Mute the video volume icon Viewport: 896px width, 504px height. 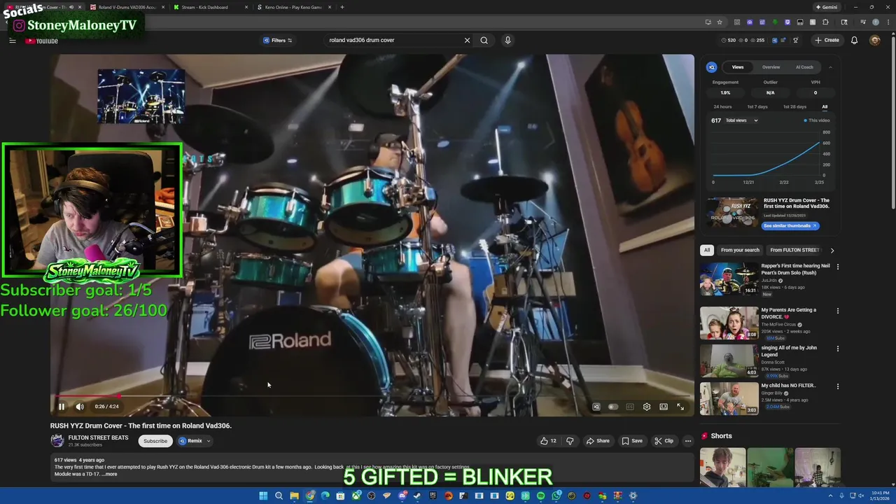pos(80,407)
